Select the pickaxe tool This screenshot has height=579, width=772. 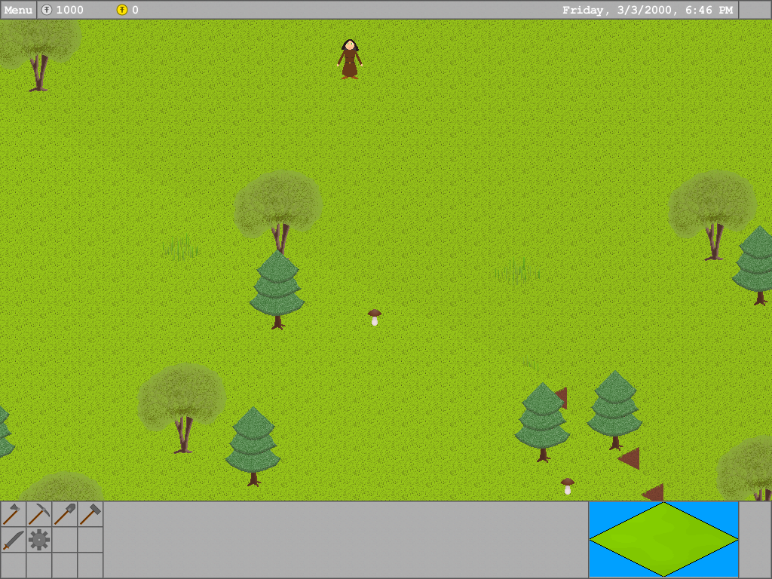click(39, 514)
